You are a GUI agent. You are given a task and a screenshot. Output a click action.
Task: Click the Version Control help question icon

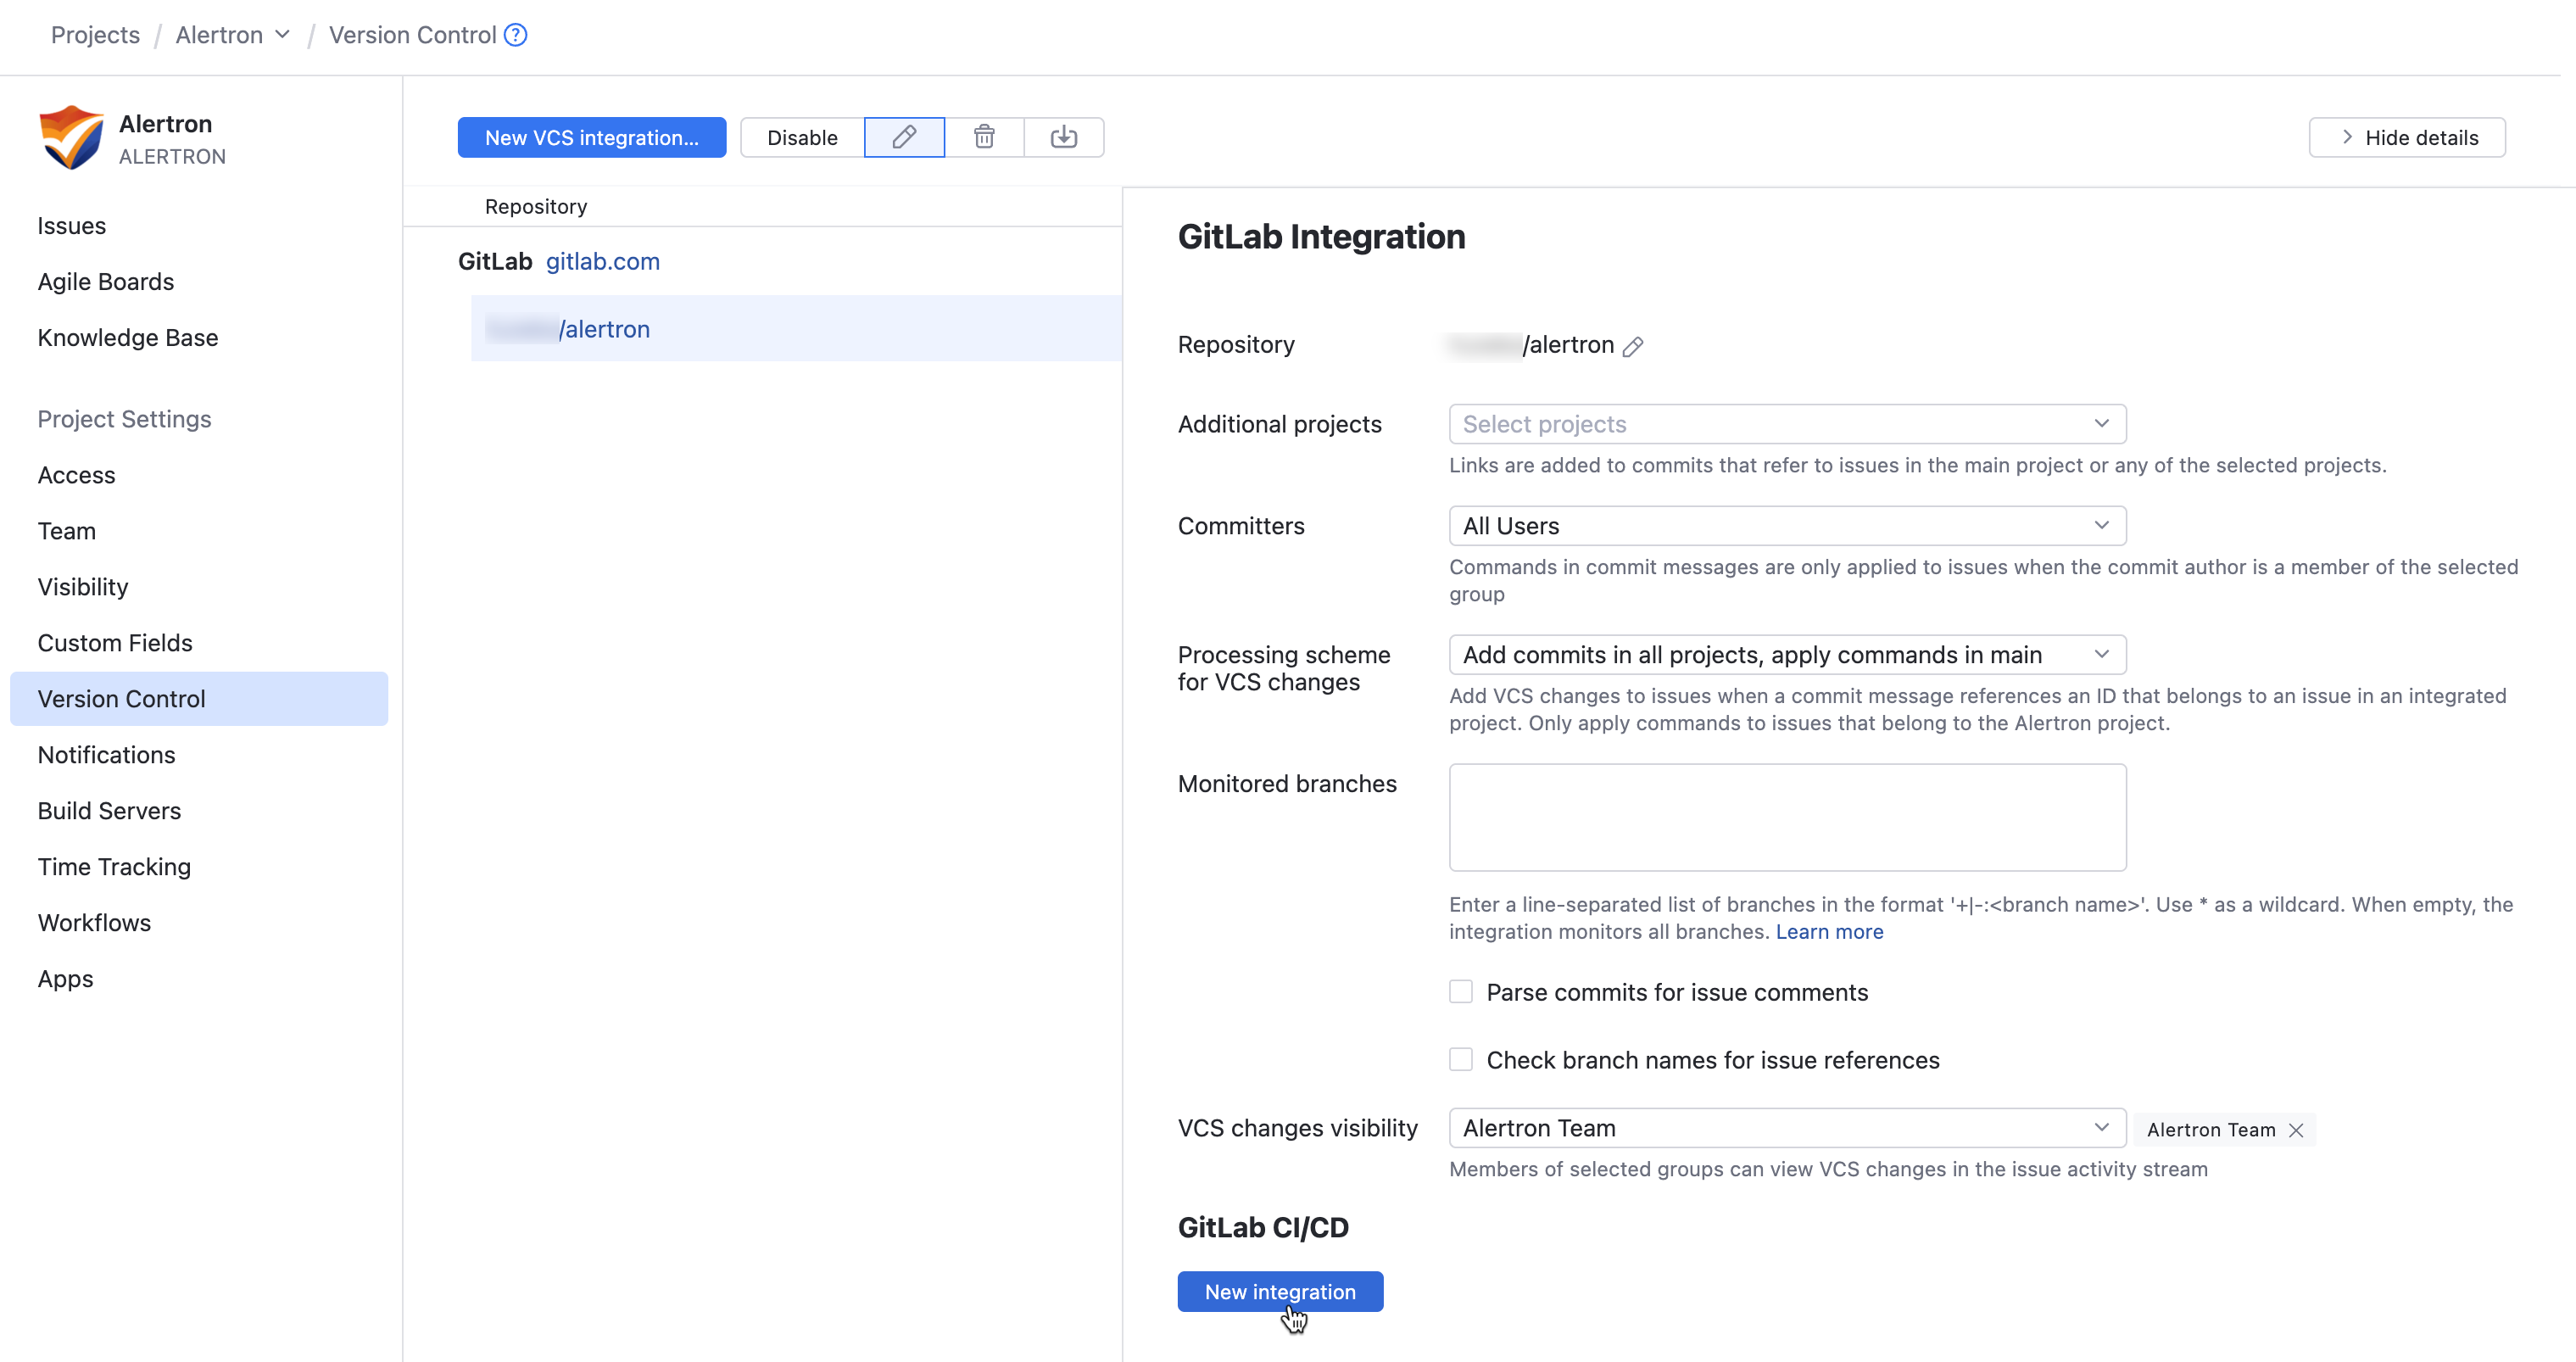click(x=516, y=35)
